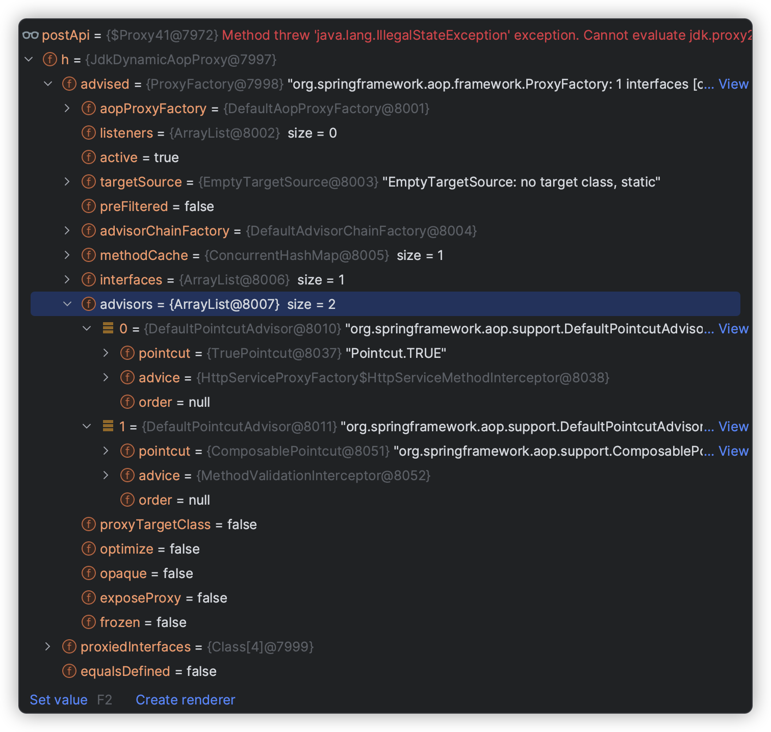Viewport: 771px width, 732px height.
Task: Collapse the advised ProxyFactory node
Action: [x=48, y=84]
